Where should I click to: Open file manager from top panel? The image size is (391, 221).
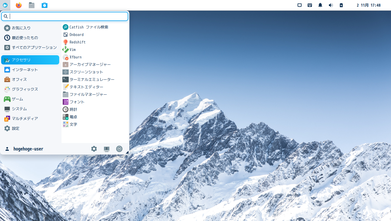point(32,5)
